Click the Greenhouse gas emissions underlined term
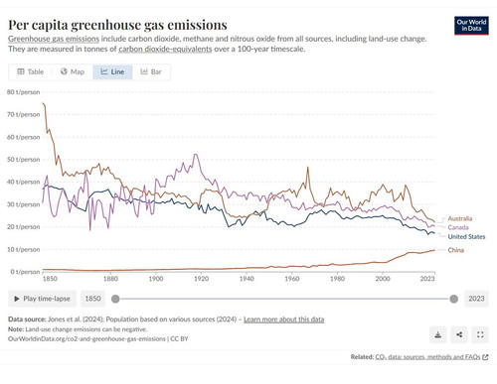497x384 pixels. (54, 39)
